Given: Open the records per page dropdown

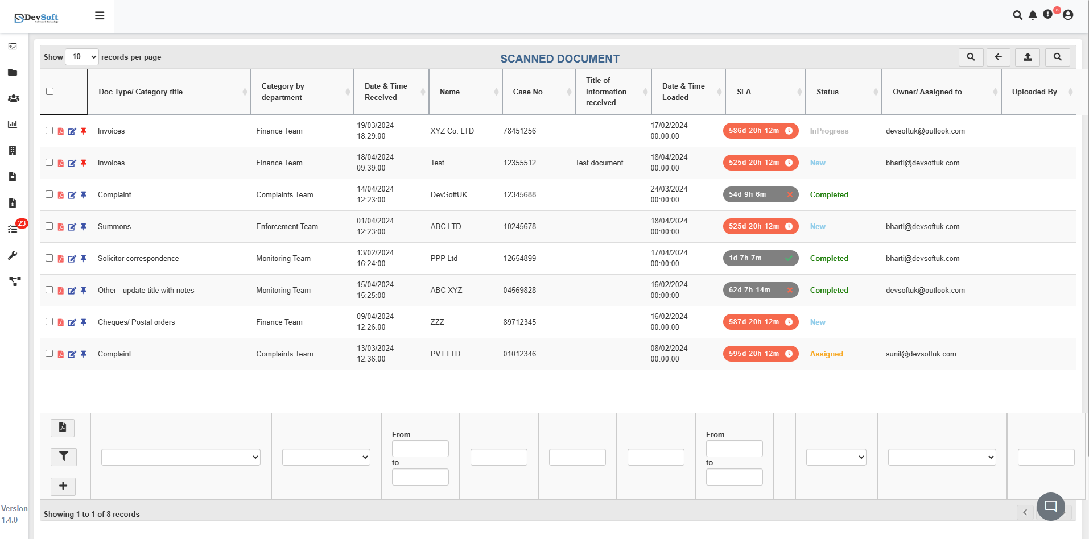Looking at the screenshot, I should tap(82, 57).
